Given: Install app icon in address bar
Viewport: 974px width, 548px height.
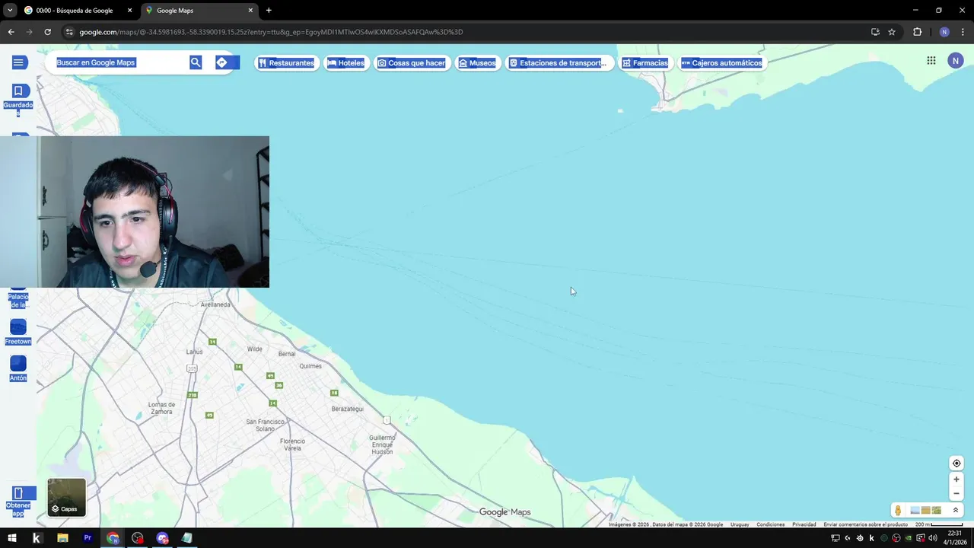Looking at the screenshot, I should point(875,32).
